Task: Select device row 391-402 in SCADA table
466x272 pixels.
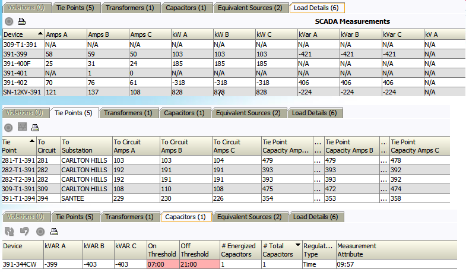Action: click(234, 83)
